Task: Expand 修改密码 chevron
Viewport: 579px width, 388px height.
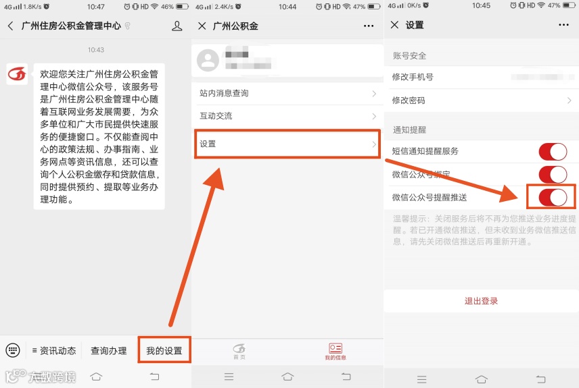Action: [569, 101]
